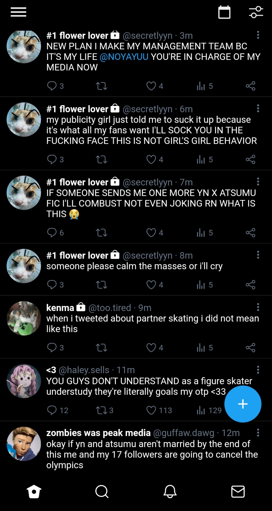
Task: Like haley.sells' figure skater tweet
Action: 151,410
